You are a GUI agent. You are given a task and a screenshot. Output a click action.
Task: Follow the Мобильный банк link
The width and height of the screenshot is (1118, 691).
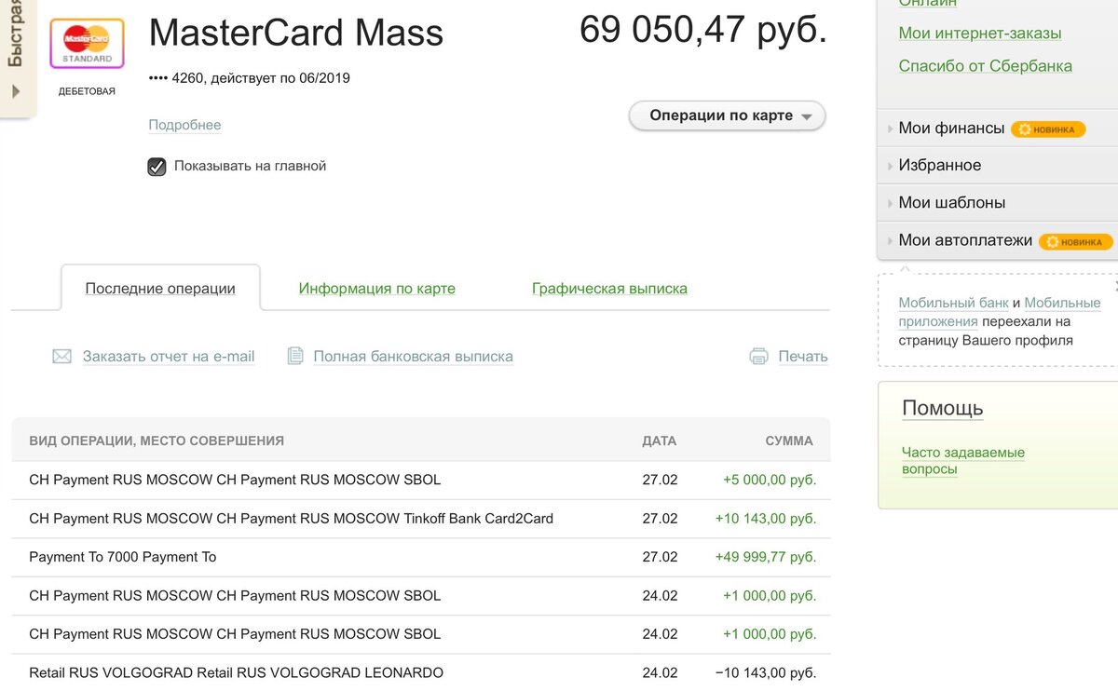coord(953,303)
